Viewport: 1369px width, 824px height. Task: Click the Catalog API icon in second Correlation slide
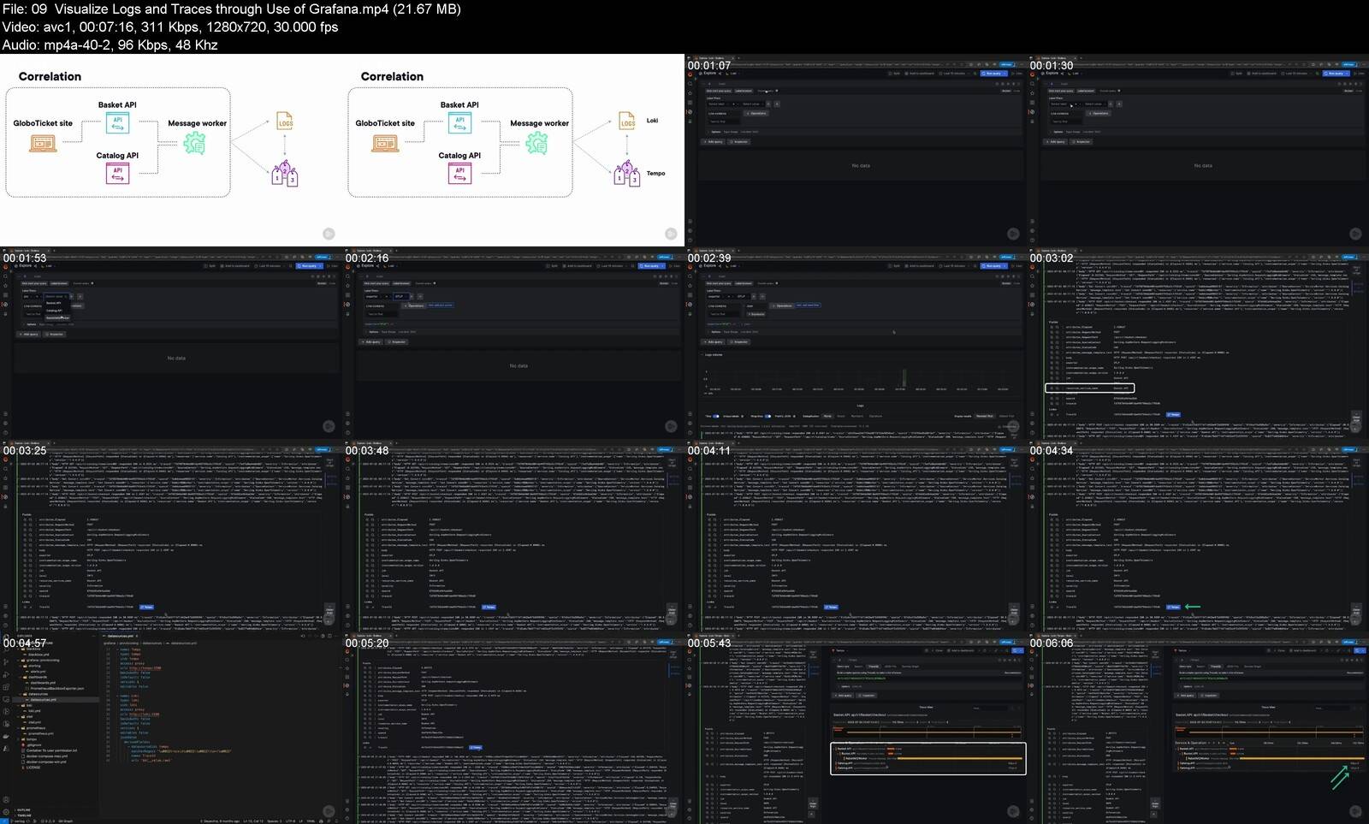(x=459, y=173)
